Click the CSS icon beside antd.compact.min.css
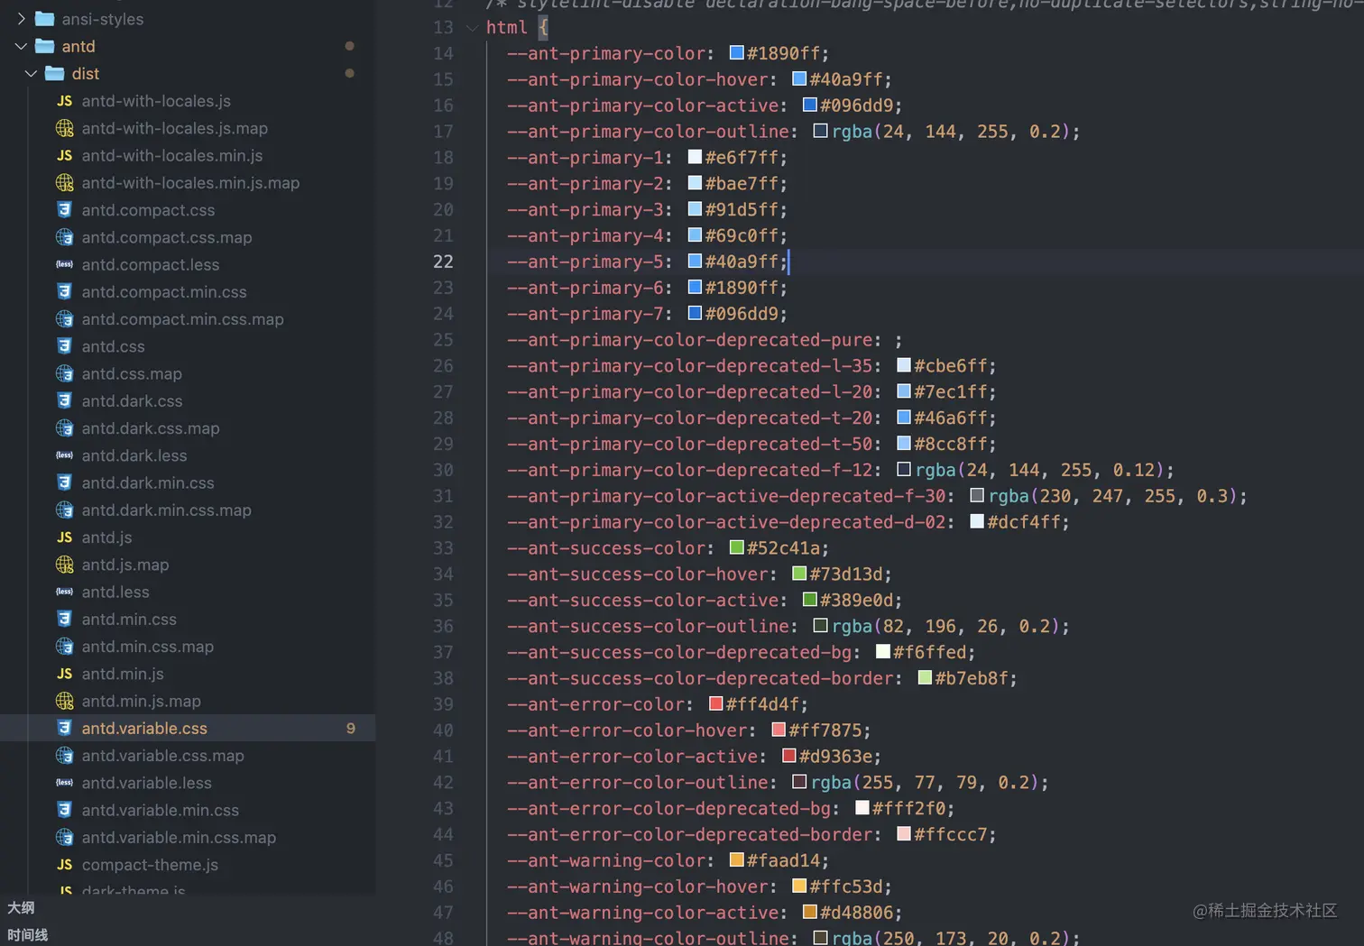Viewport: 1364px width, 946px height. coord(64,291)
